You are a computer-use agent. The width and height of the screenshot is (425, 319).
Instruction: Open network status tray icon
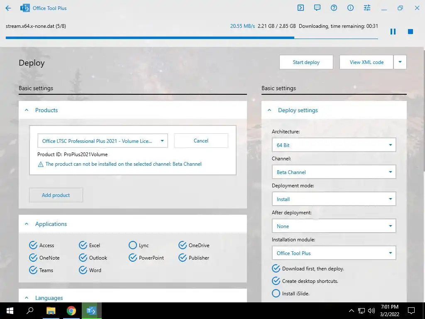click(x=361, y=311)
